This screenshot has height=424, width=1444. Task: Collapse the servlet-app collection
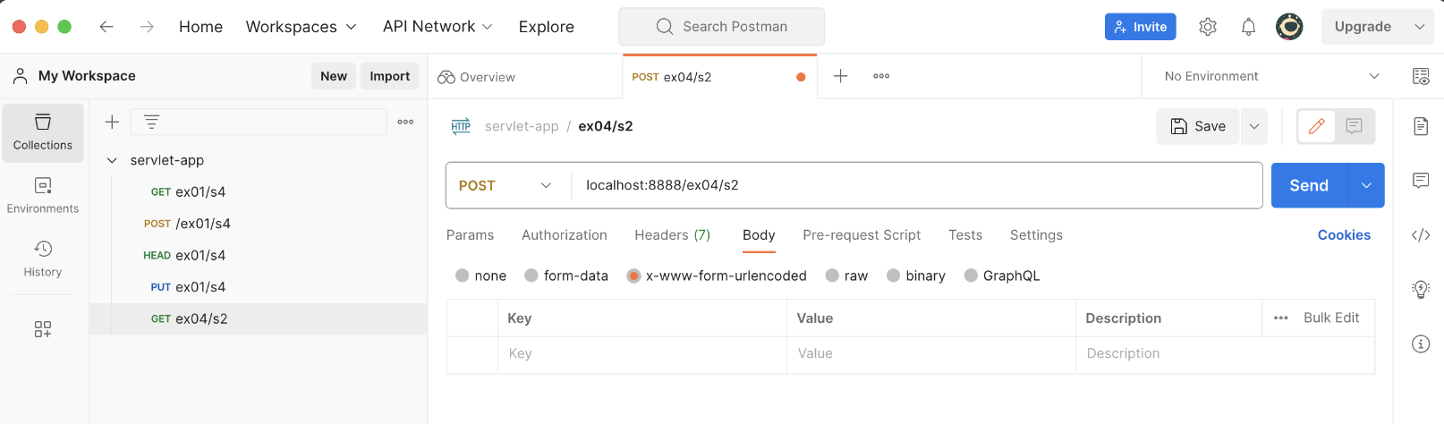112,160
